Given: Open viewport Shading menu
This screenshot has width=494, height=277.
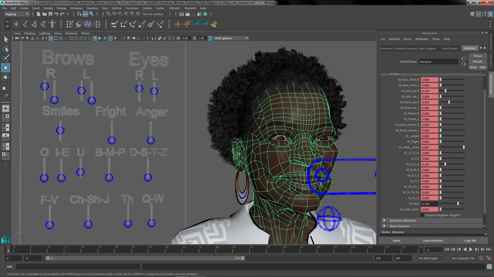Looking at the screenshot, I should (30, 33).
